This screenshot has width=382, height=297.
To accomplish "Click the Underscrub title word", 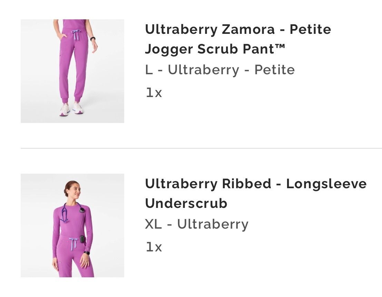I will coord(186,203).
